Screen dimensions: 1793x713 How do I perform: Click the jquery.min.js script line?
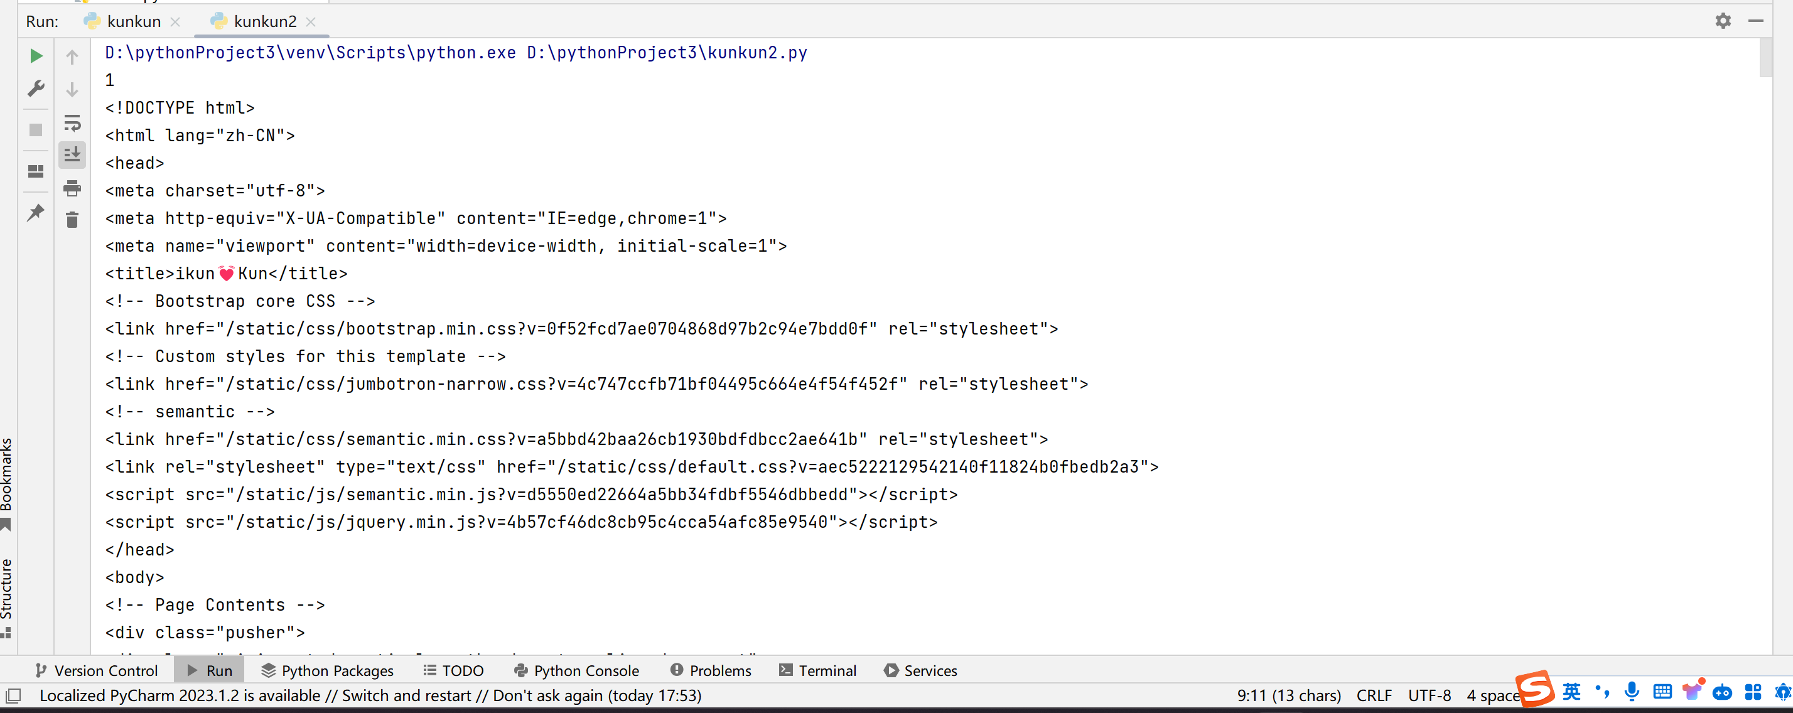(x=521, y=522)
